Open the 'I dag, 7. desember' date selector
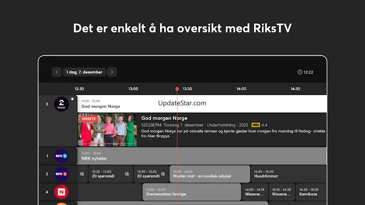This screenshot has width=365, height=205. 84,72
